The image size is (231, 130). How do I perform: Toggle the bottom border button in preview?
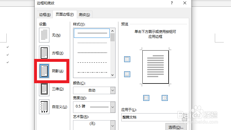click(127, 74)
